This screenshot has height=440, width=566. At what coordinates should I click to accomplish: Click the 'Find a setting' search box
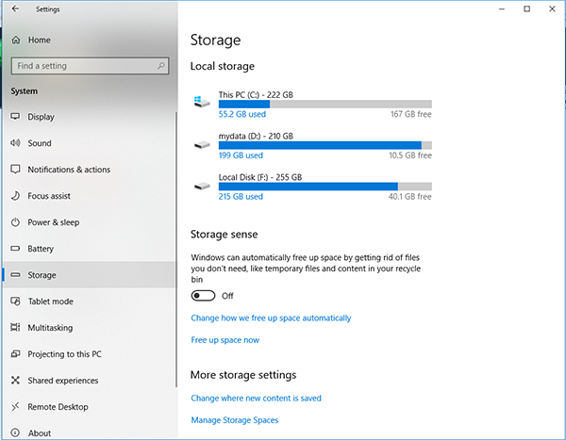(83, 66)
